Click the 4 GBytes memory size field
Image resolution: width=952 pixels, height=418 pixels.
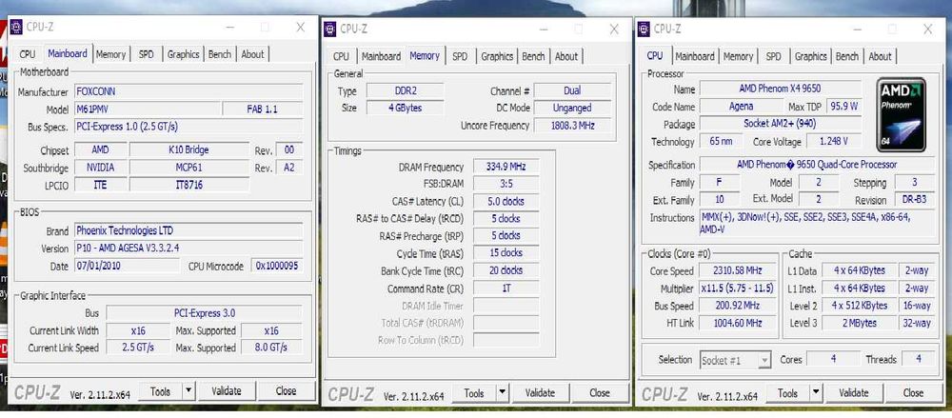[x=406, y=109]
